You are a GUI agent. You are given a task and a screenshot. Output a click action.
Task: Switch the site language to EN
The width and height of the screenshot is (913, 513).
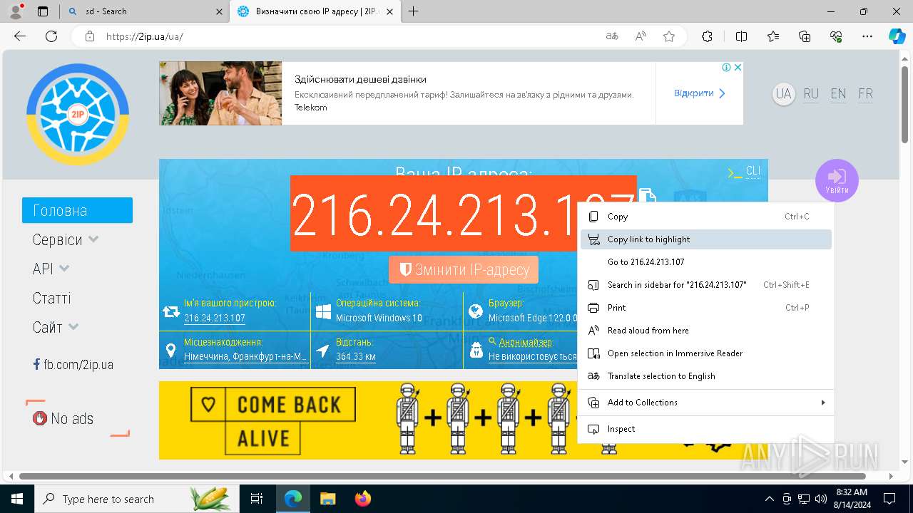[838, 94]
